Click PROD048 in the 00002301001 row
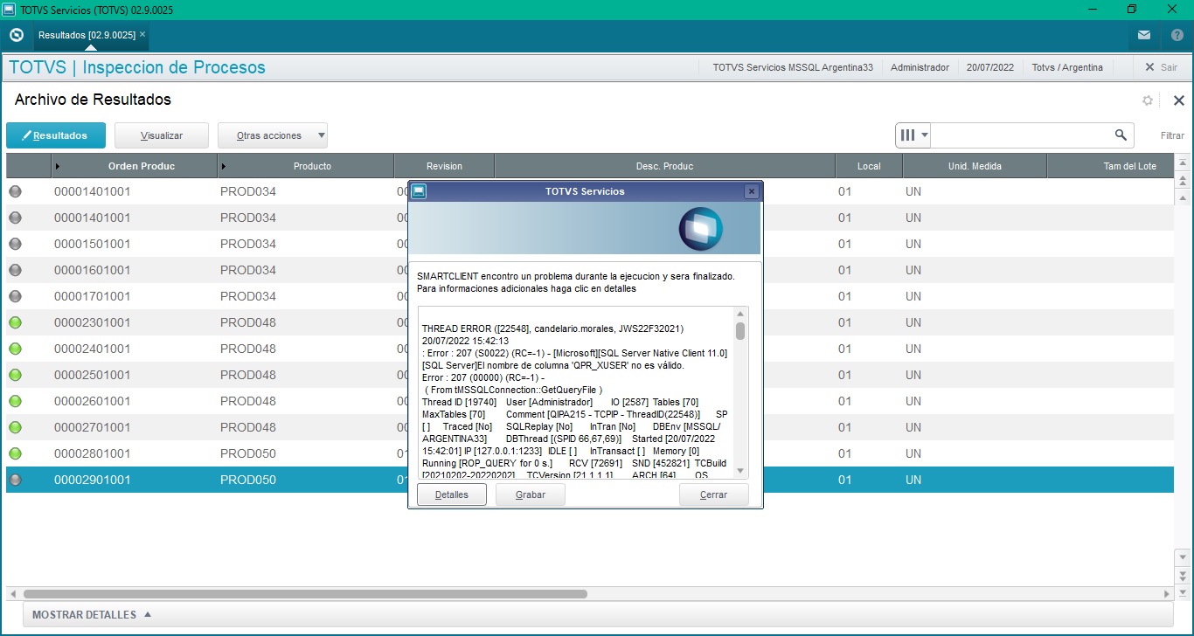Screen dimensions: 1194x636 click(x=248, y=322)
